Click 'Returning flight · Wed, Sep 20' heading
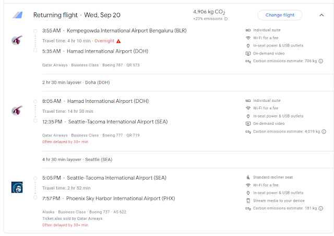The width and height of the screenshot is (334, 236). pos(77,15)
